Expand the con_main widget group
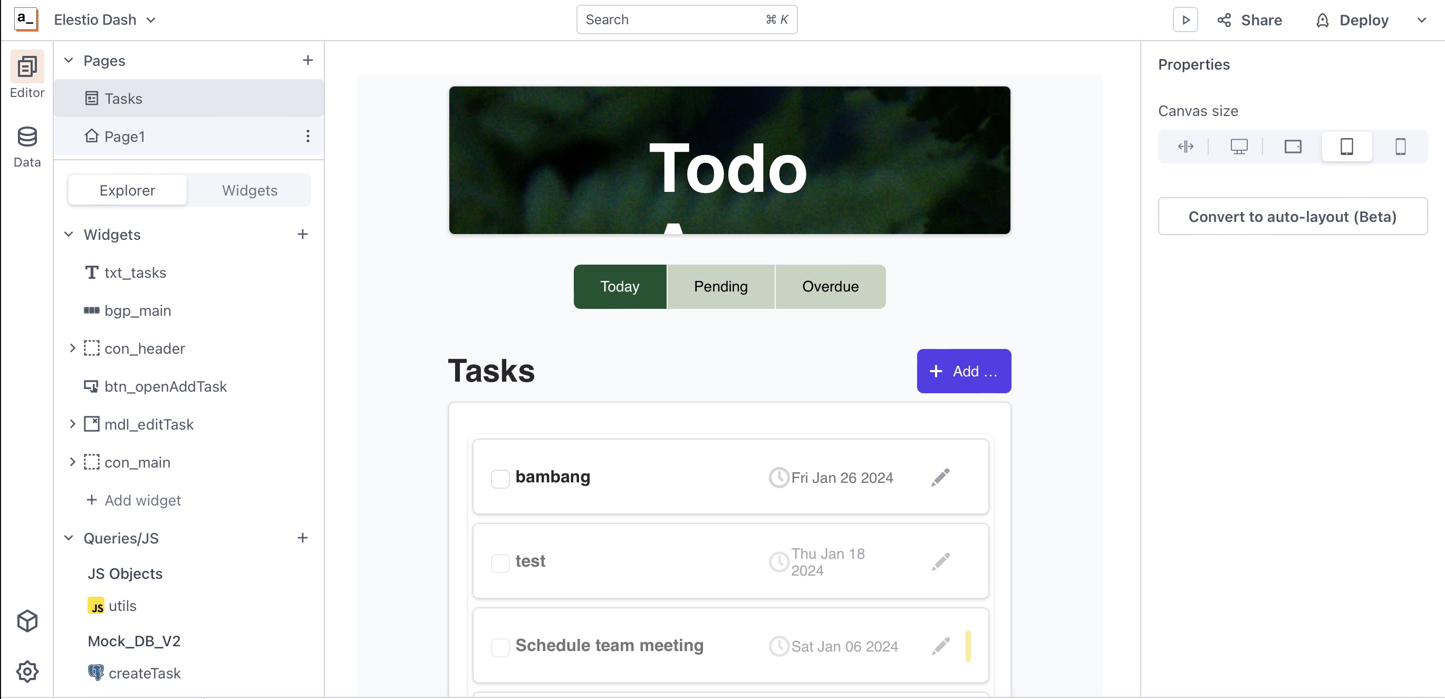Viewport: 1445px width, 699px height. coord(73,462)
